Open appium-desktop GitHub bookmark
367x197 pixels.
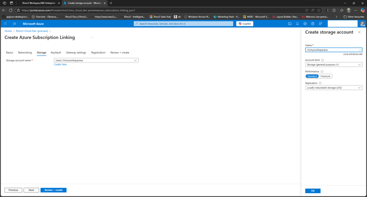tap(15, 17)
